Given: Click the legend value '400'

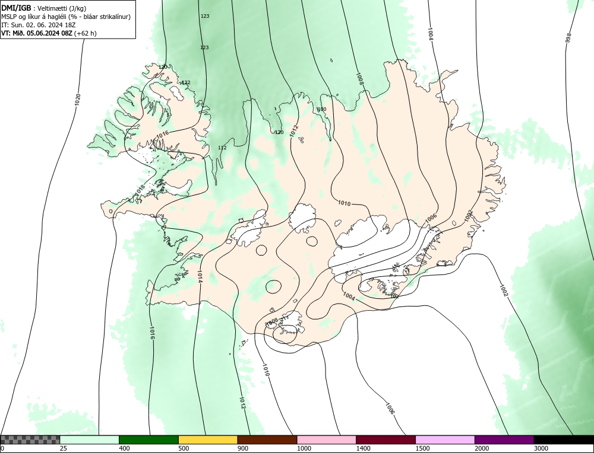Looking at the screenshot, I should point(124,448).
